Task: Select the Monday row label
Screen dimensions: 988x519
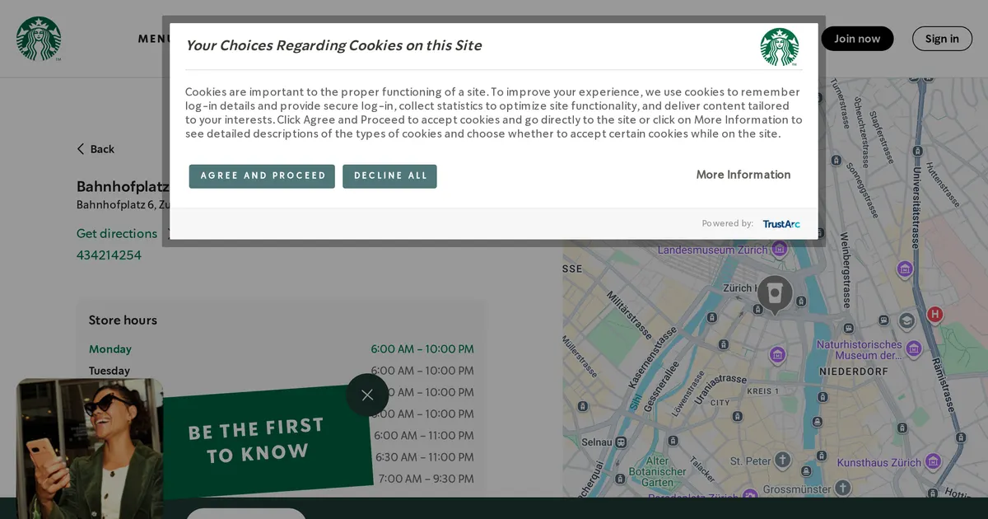Action: [x=110, y=349]
